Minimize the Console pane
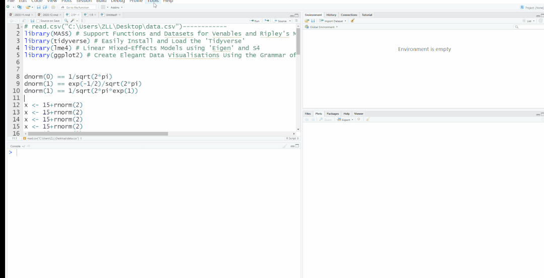This screenshot has width=544, height=278. coord(292,146)
